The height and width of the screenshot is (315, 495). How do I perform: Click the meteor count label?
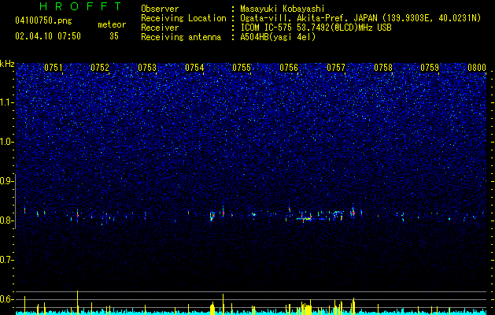(112, 24)
